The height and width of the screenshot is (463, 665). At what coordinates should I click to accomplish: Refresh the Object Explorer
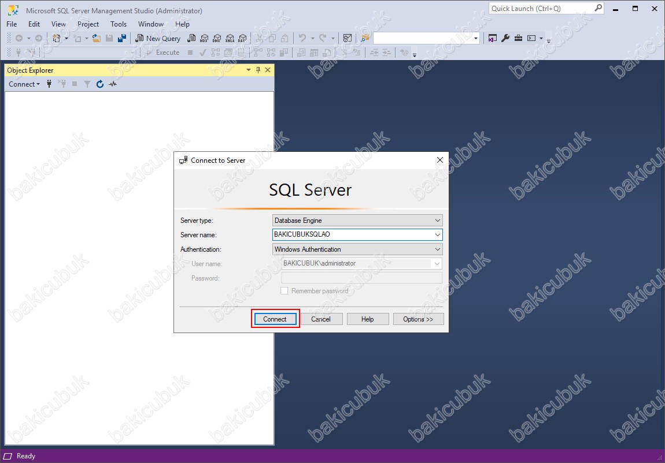[x=99, y=84]
